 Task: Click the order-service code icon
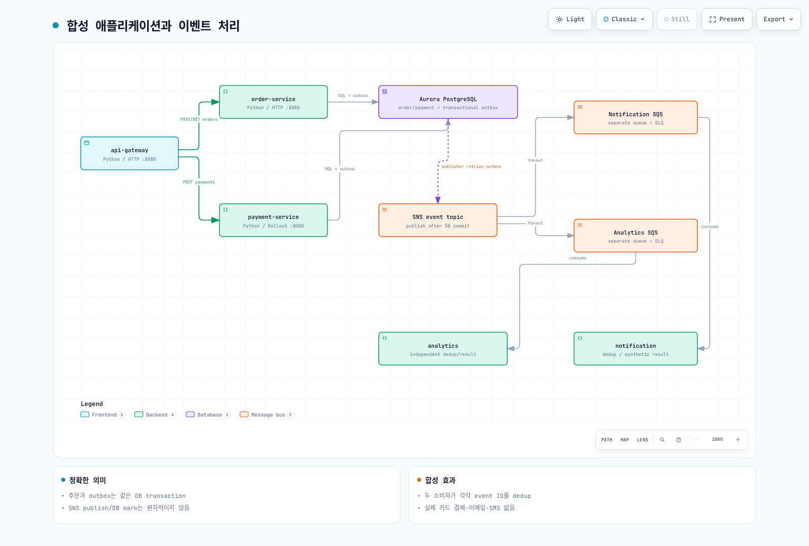click(x=226, y=92)
